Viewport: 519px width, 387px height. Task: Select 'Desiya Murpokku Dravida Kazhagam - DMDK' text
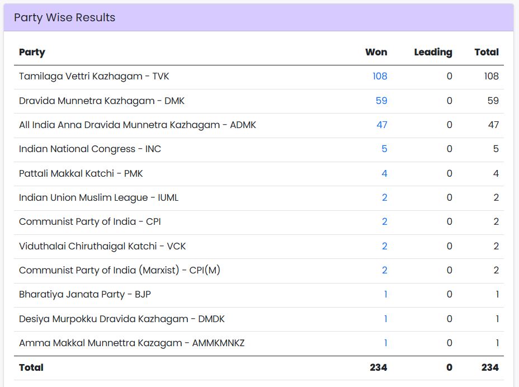click(x=122, y=319)
